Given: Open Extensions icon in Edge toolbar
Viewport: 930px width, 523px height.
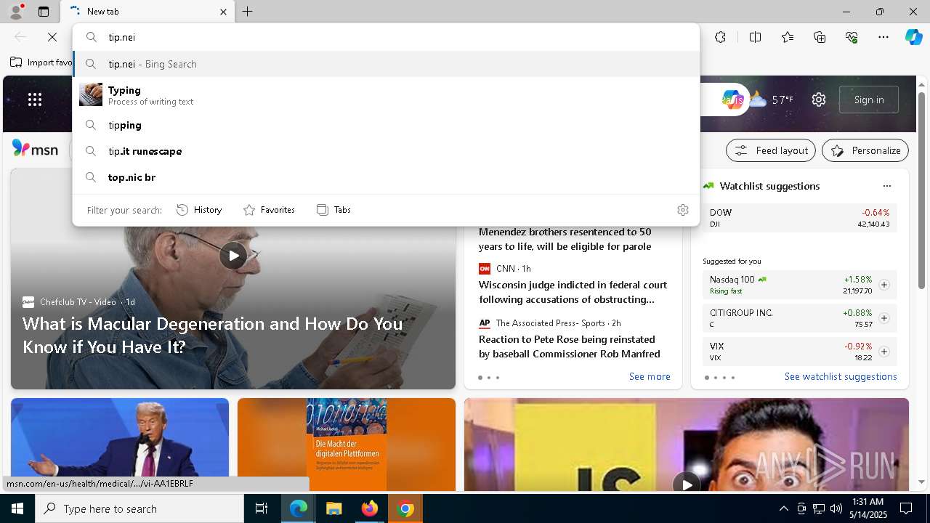Looking at the screenshot, I should [x=720, y=37].
